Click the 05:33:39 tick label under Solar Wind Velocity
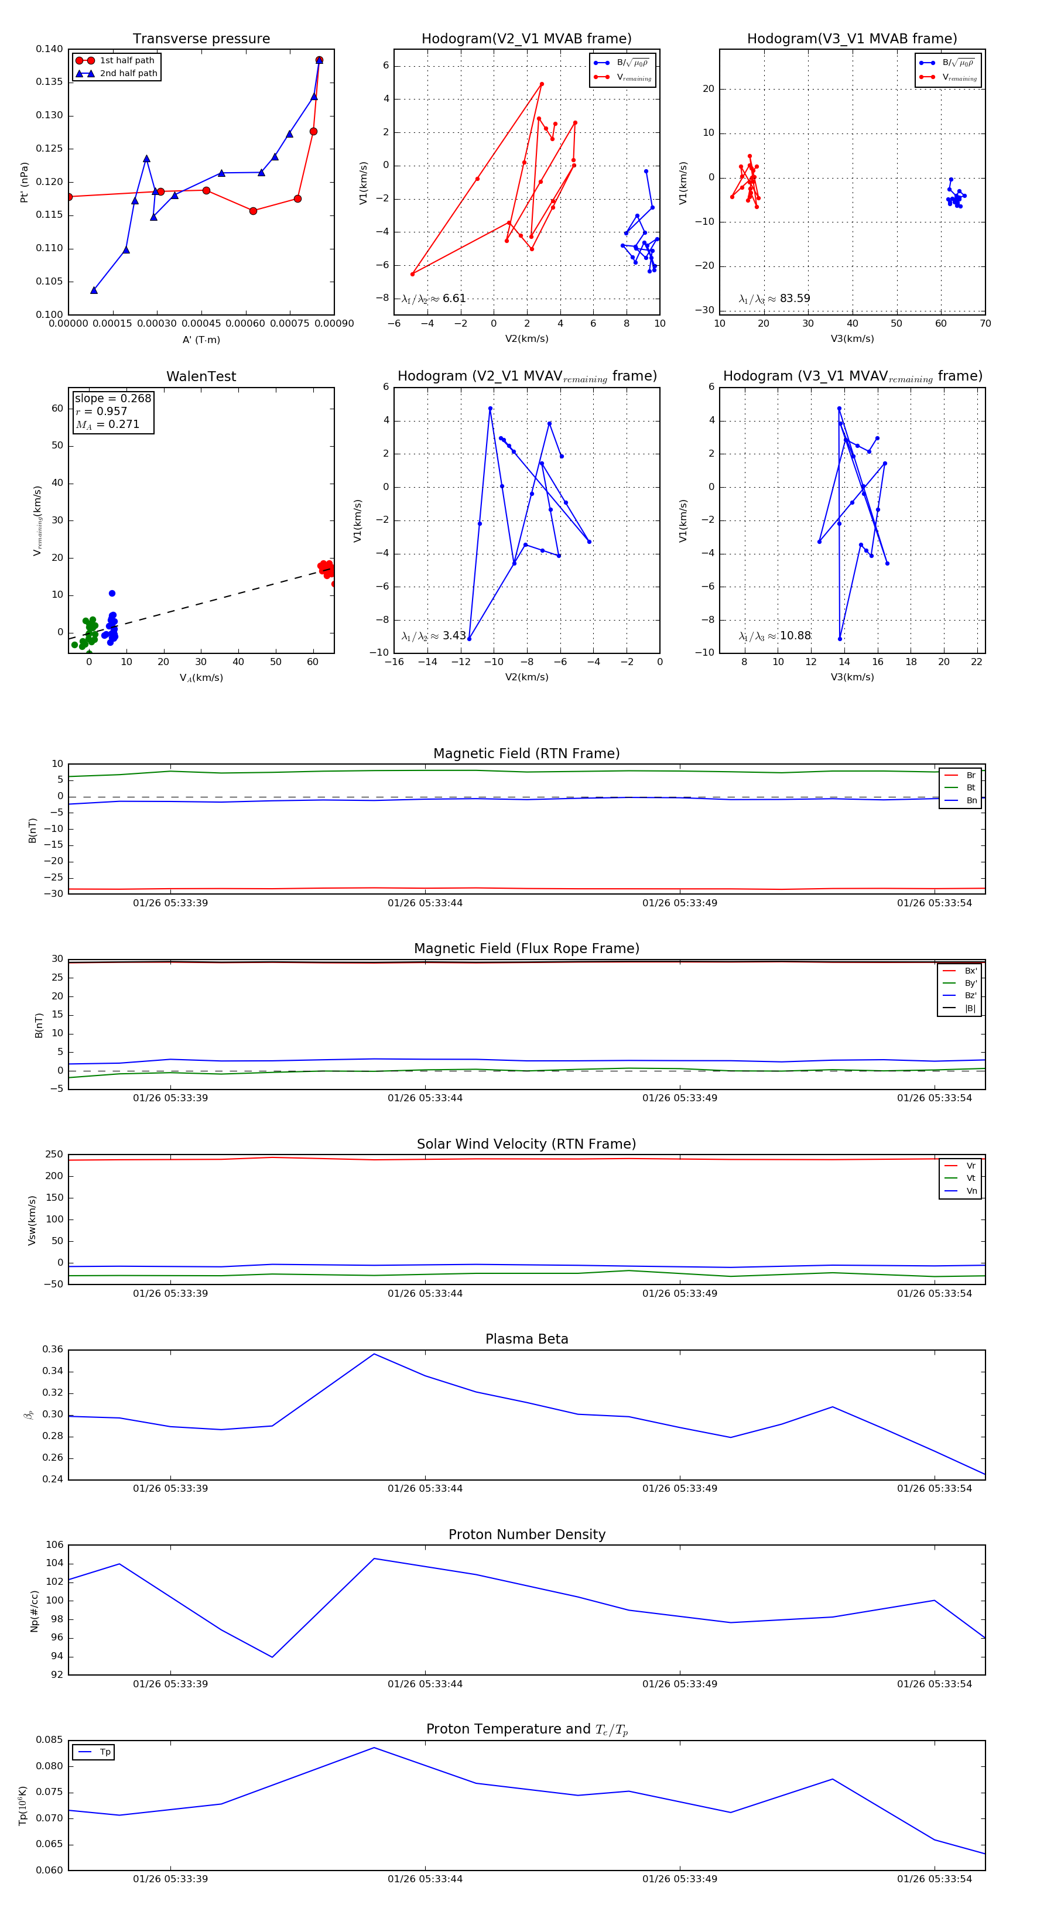The image size is (1054, 1932). click(170, 1293)
